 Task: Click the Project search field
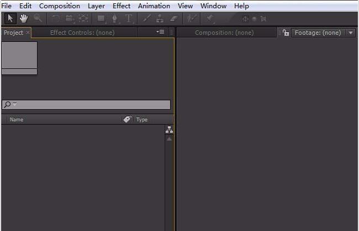tap(86, 105)
